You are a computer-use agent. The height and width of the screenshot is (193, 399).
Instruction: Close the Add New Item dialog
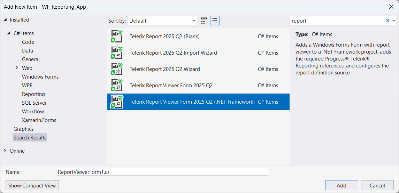click(391, 7)
